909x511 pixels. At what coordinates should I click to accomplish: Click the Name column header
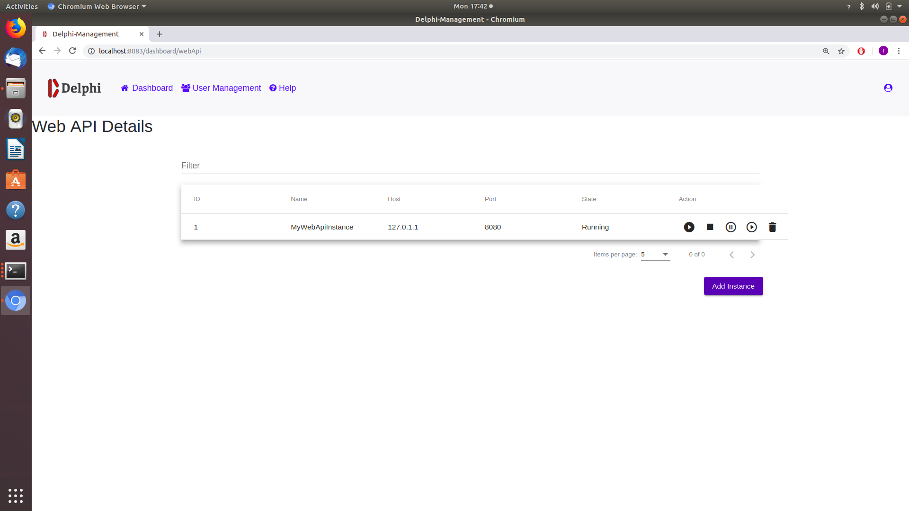299,199
